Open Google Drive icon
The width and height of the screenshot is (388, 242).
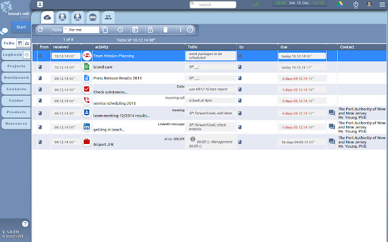339,4
